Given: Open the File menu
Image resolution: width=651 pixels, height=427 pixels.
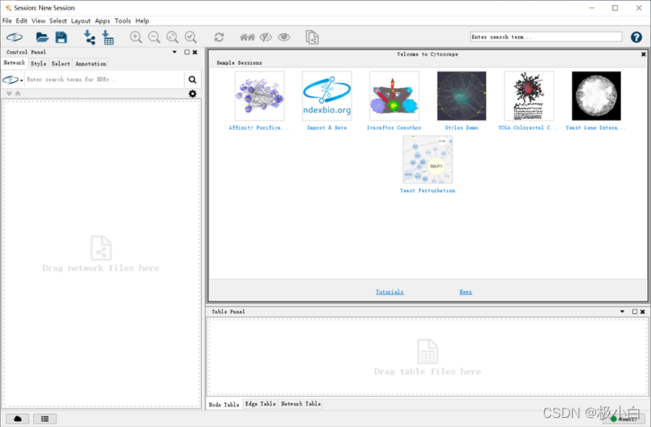Looking at the screenshot, I should pos(7,21).
